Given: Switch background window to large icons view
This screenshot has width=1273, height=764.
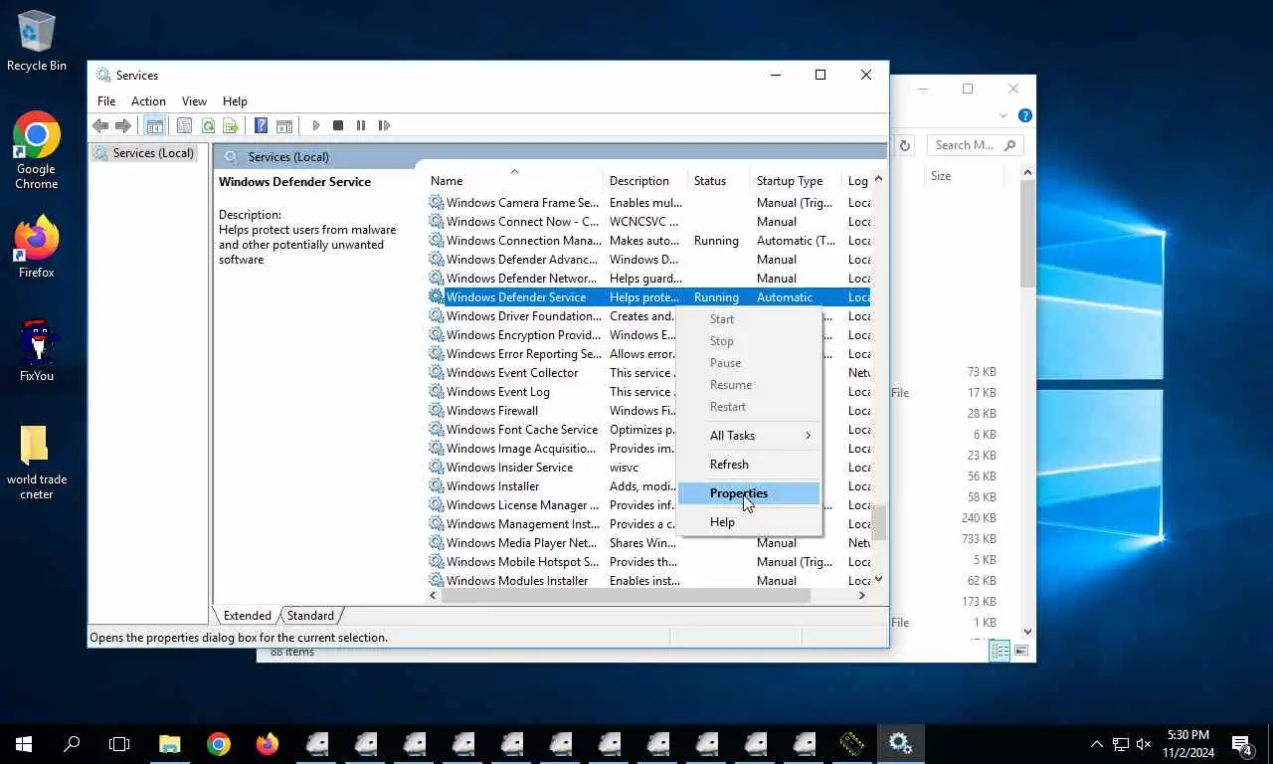Looking at the screenshot, I should (x=1021, y=651).
